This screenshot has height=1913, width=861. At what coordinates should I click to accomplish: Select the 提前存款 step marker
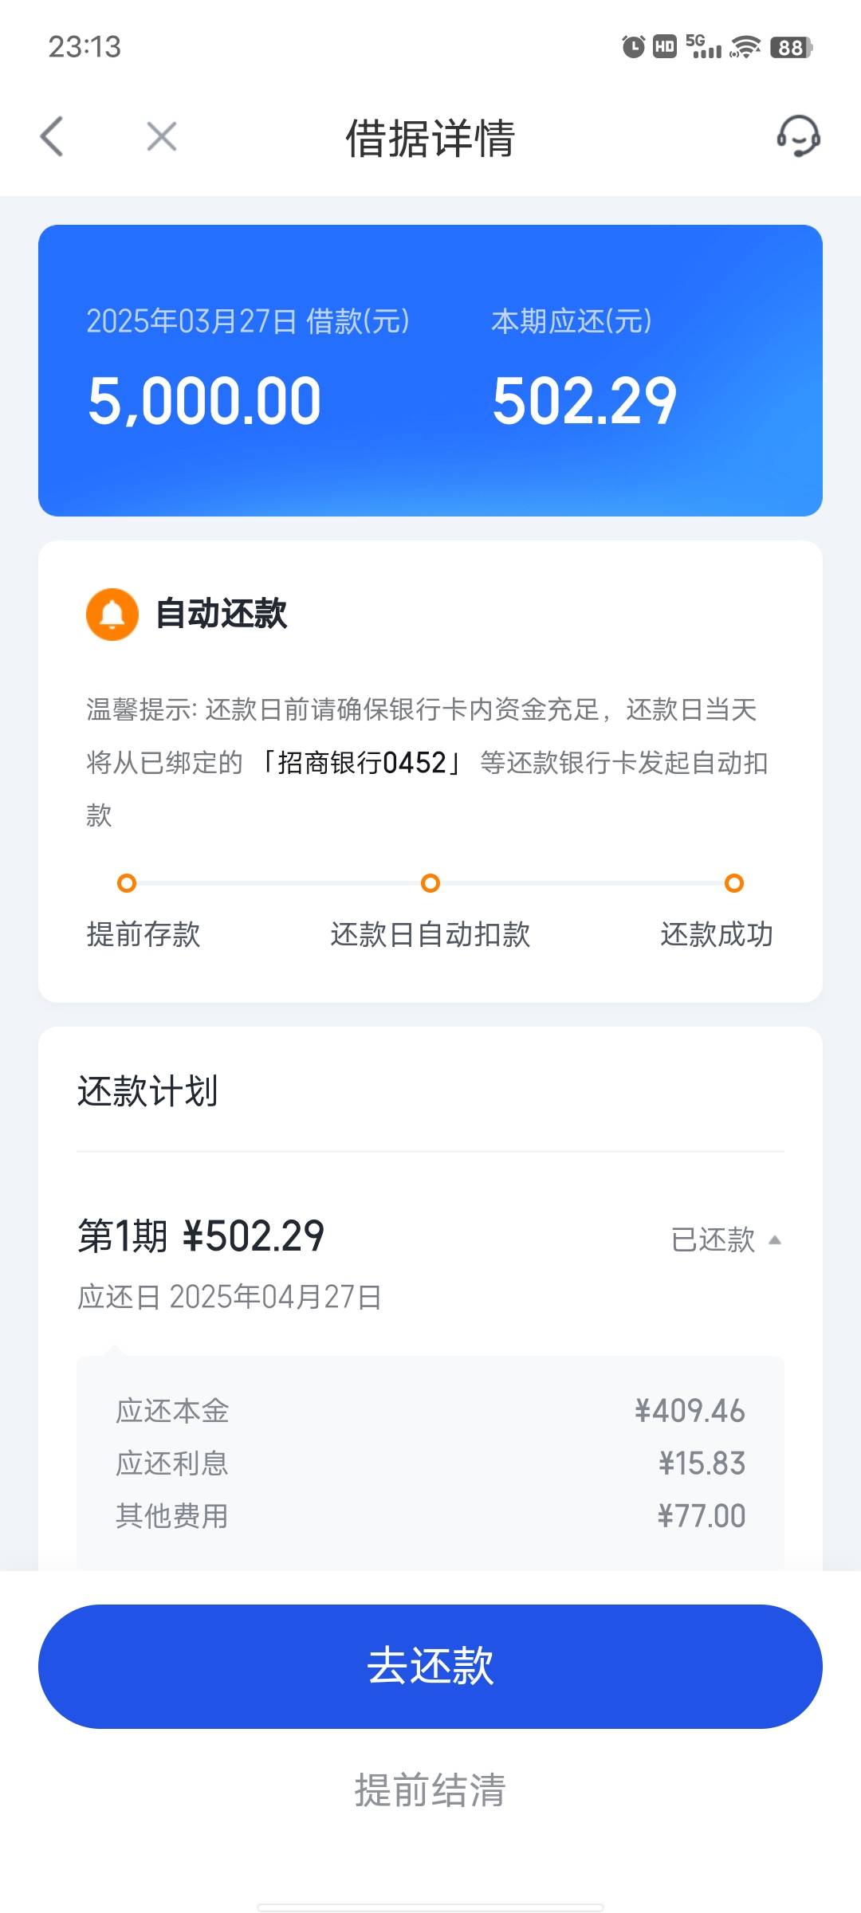[x=127, y=883]
